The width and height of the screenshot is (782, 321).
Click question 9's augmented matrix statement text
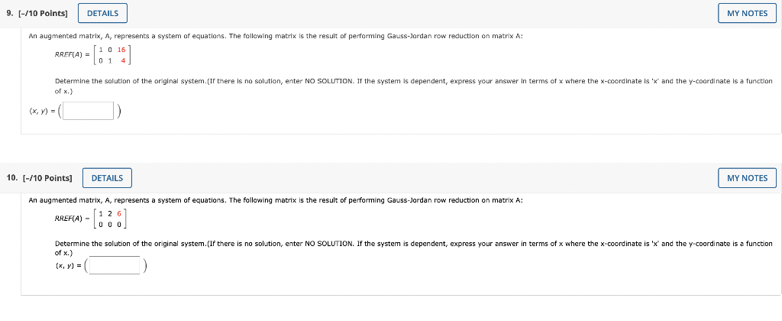pyautogui.click(x=276, y=36)
